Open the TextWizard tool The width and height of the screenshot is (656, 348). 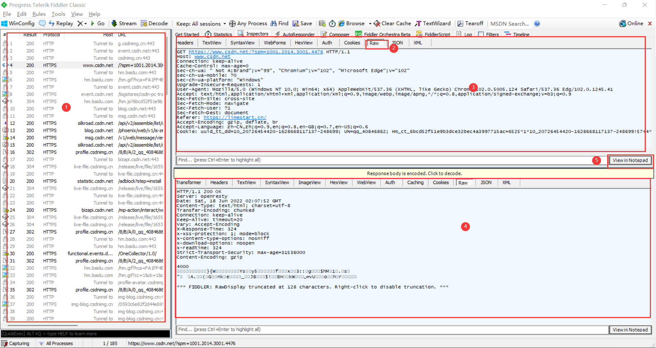coord(433,24)
